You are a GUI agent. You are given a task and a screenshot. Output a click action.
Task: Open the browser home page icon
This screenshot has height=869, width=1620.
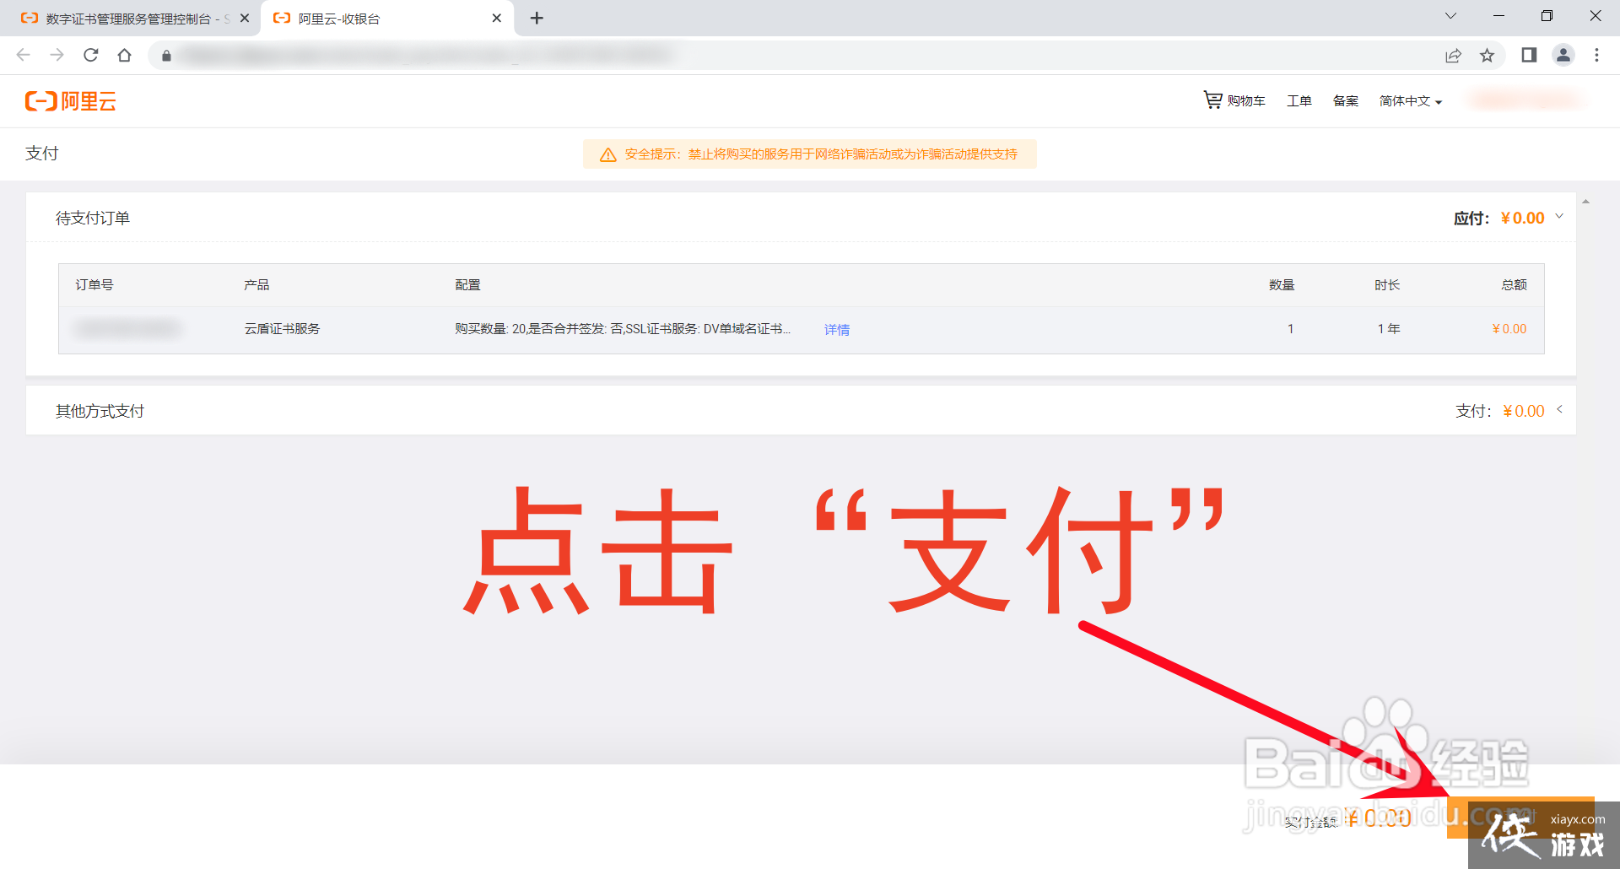[x=125, y=55]
